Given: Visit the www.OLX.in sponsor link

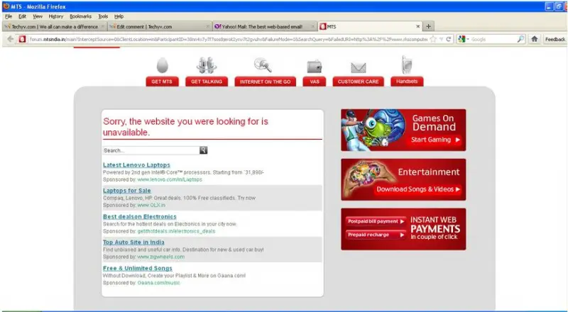Looking at the screenshot, I should 151,205.
